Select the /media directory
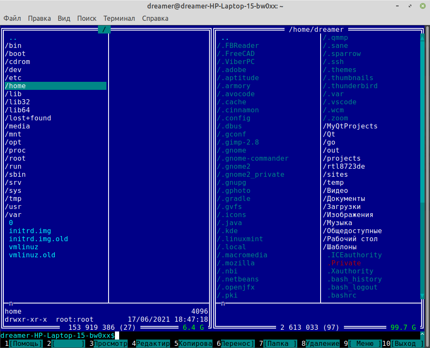Viewport: 430px width, 348px height. [x=17, y=126]
